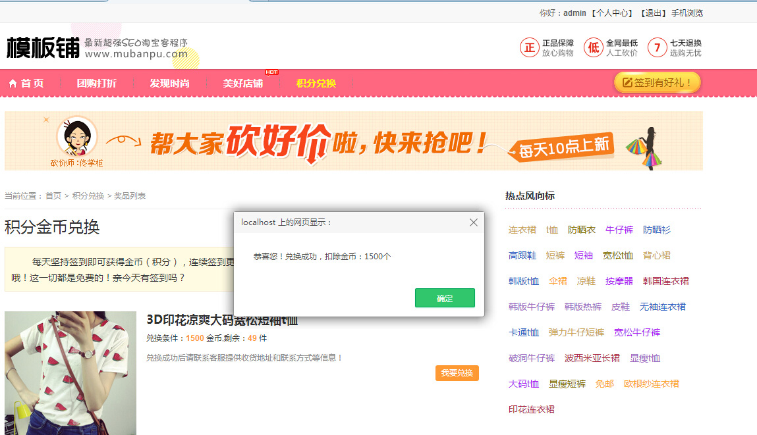Click the 全网最低 badge icon

click(x=593, y=47)
